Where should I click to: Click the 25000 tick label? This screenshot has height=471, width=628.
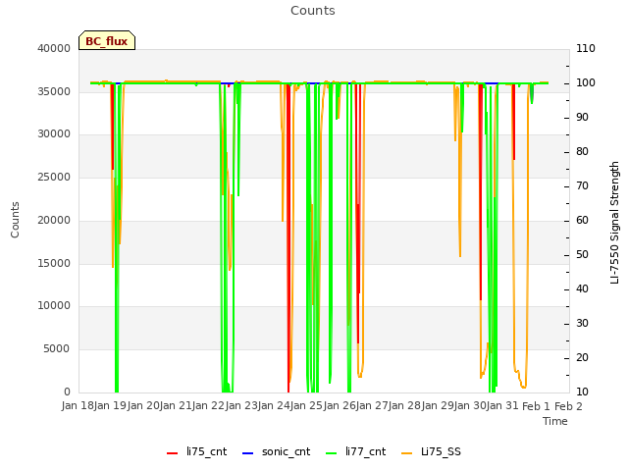coord(54,178)
